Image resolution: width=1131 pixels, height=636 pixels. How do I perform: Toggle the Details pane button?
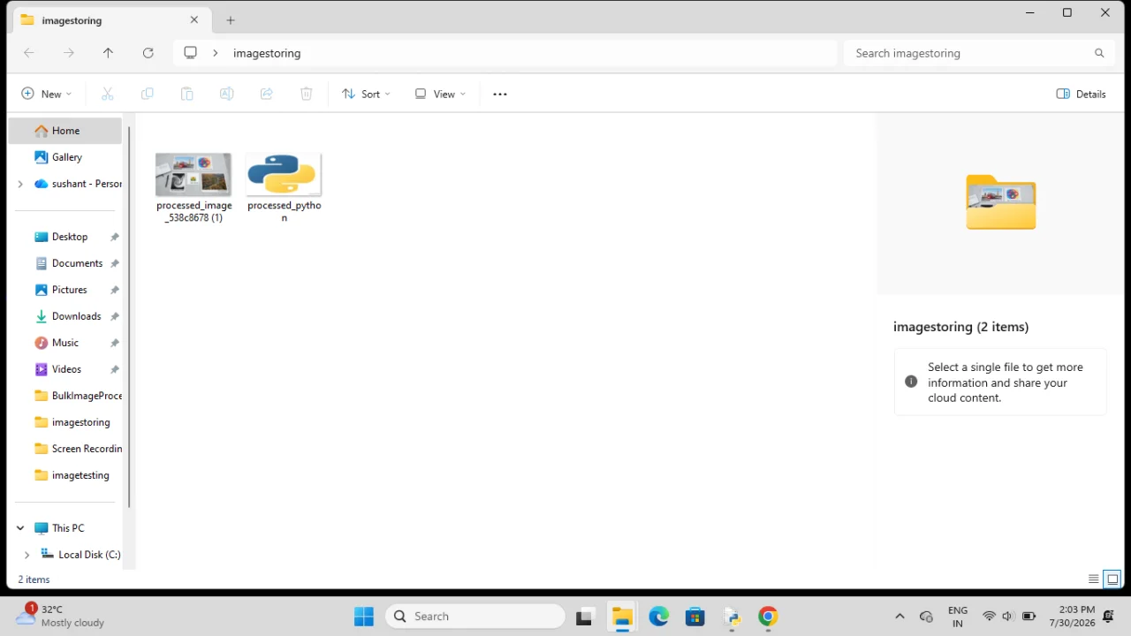[x=1082, y=94]
